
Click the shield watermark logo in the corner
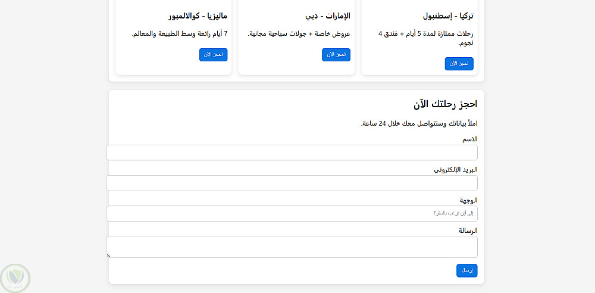pyautogui.click(x=15, y=278)
